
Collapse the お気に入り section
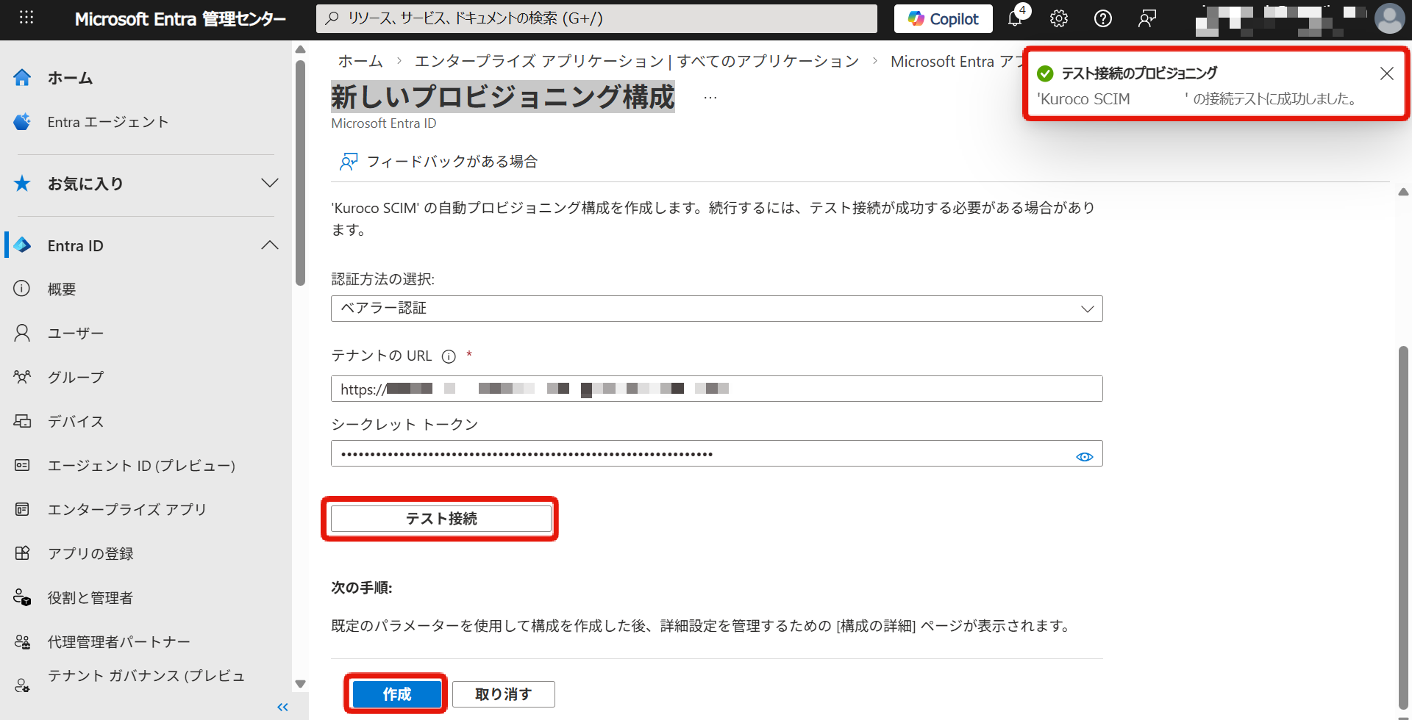(270, 183)
